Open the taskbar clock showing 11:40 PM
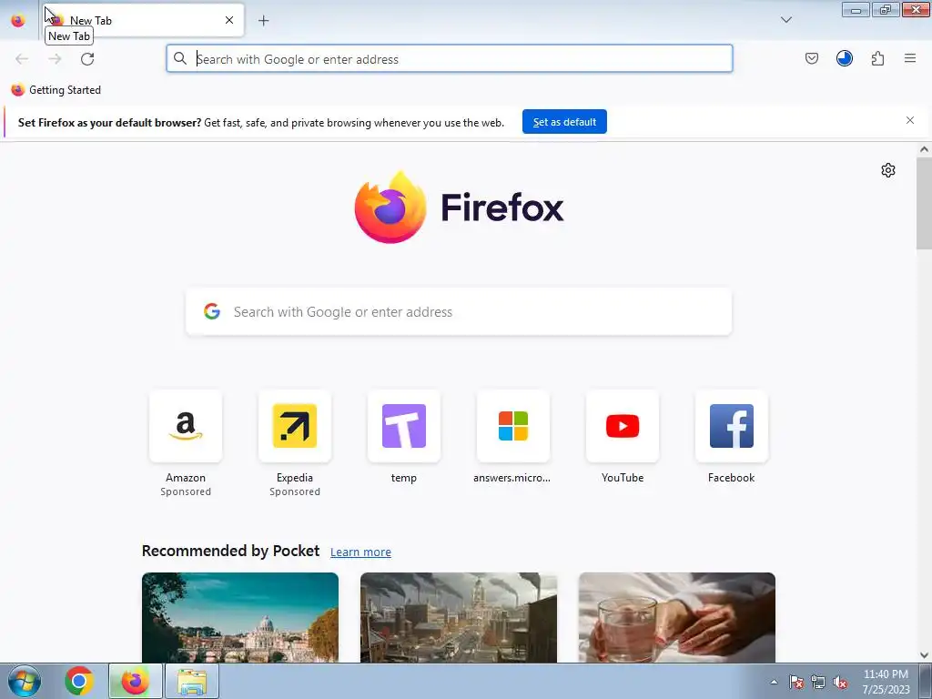Viewport: 932px width, 699px height. click(x=886, y=681)
